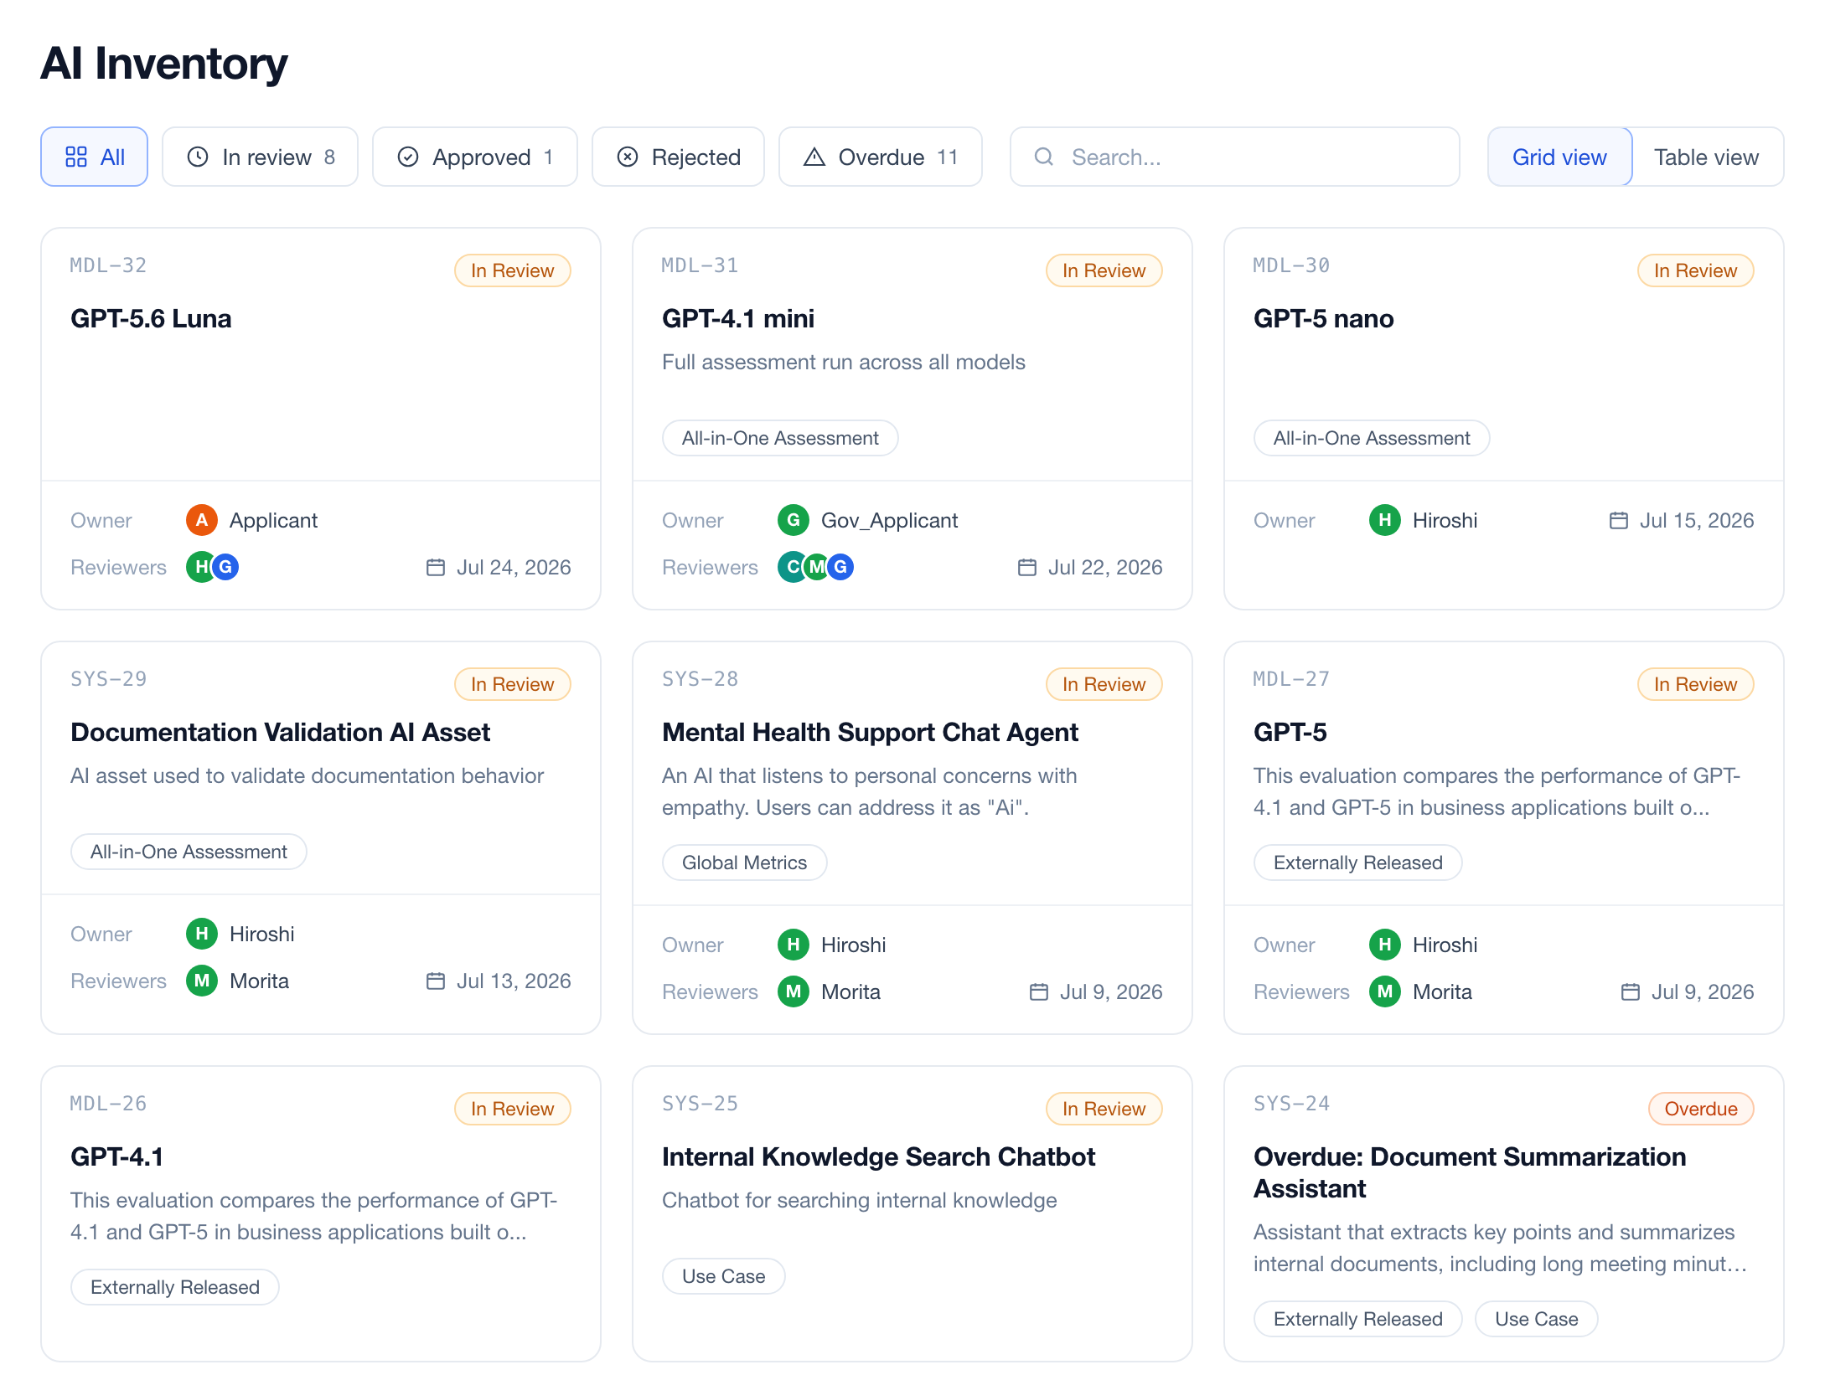This screenshot has width=1825, height=1375.
Task: Click Morita's reviewer avatar on the GPT-5 card
Action: pyautogui.click(x=1385, y=991)
